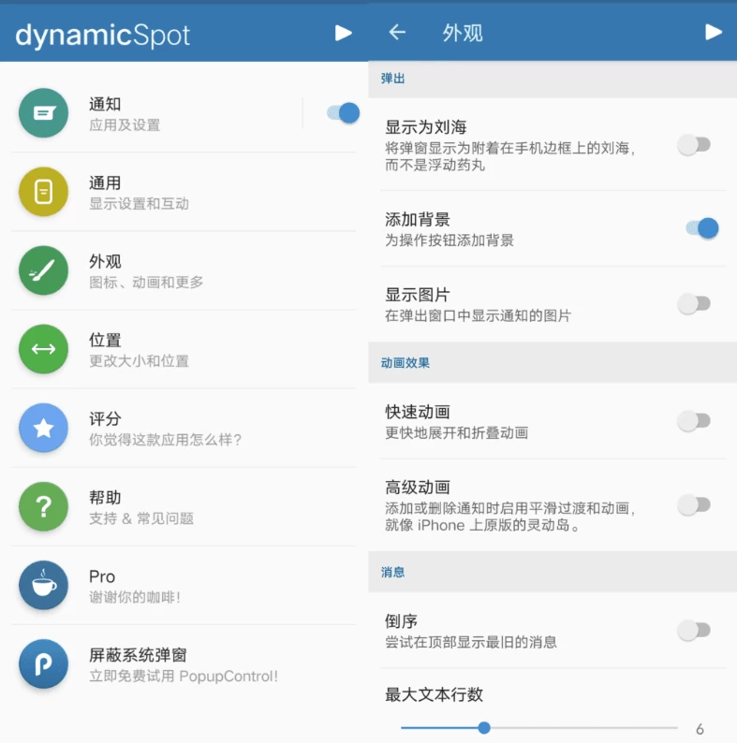Enable 高级动画 toggle switch
The width and height of the screenshot is (737, 743).
(x=694, y=505)
